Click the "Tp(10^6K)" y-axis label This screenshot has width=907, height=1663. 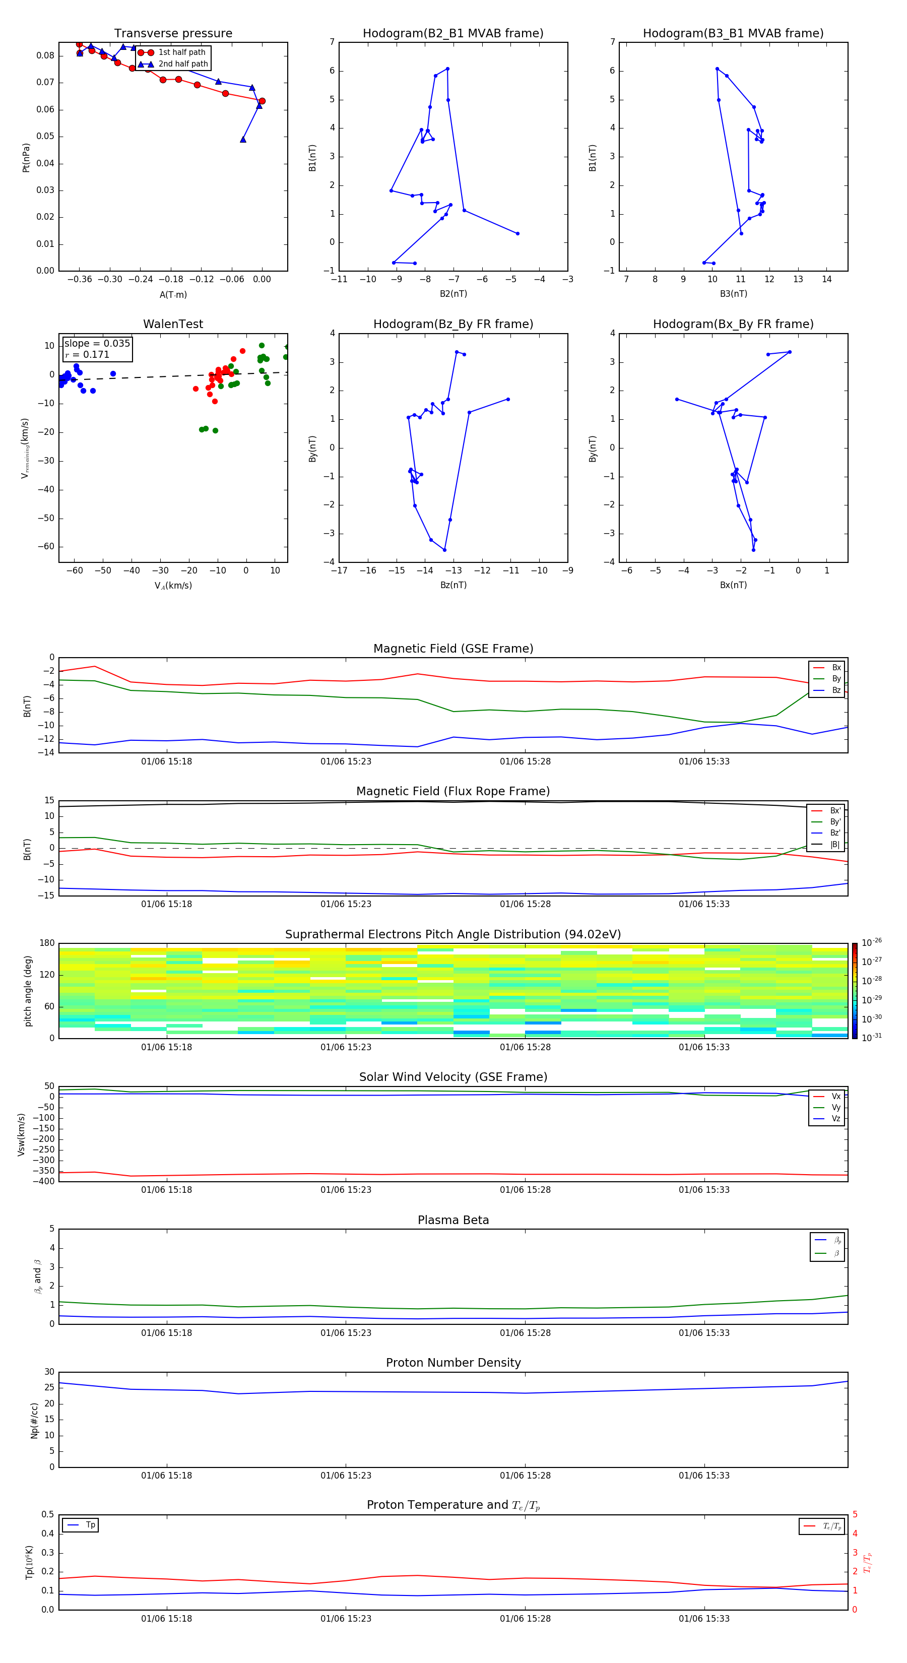[29, 1562]
